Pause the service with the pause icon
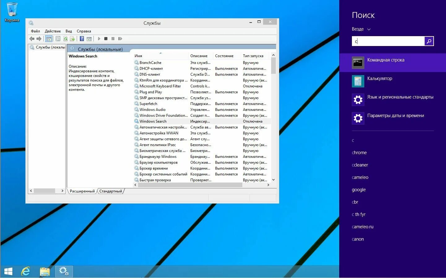Image resolution: width=446 pixels, height=278 pixels. [x=113, y=39]
